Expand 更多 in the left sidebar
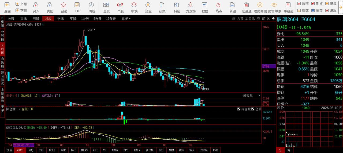The width and height of the screenshot is (343, 153). [2, 111]
